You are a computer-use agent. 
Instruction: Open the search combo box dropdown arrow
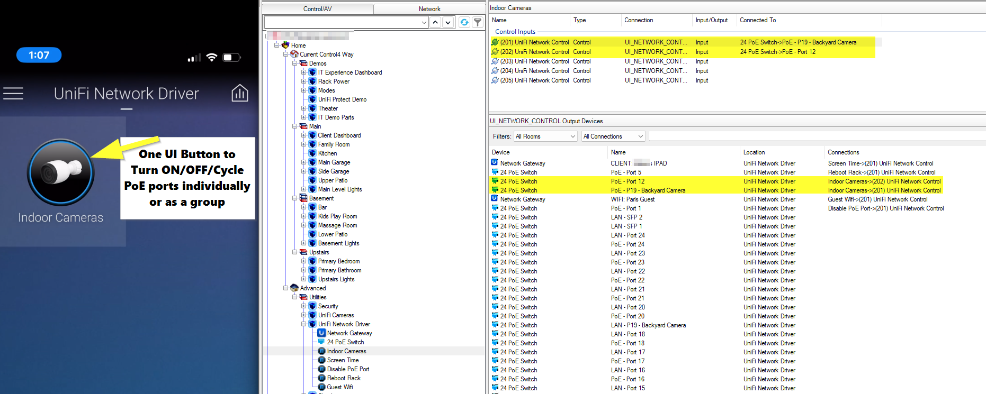coord(424,22)
